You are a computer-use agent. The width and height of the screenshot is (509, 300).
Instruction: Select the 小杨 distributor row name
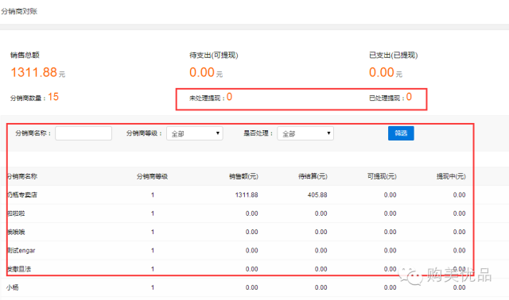[x=13, y=287]
